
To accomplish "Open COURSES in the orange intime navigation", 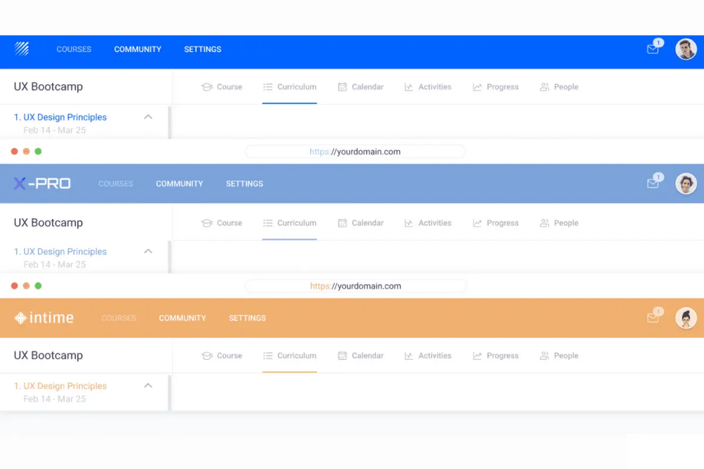I will [x=119, y=318].
